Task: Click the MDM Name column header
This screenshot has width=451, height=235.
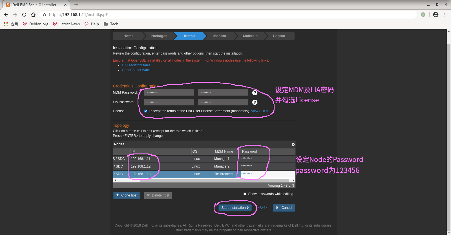Action: pyautogui.click(x=227, y=152)
